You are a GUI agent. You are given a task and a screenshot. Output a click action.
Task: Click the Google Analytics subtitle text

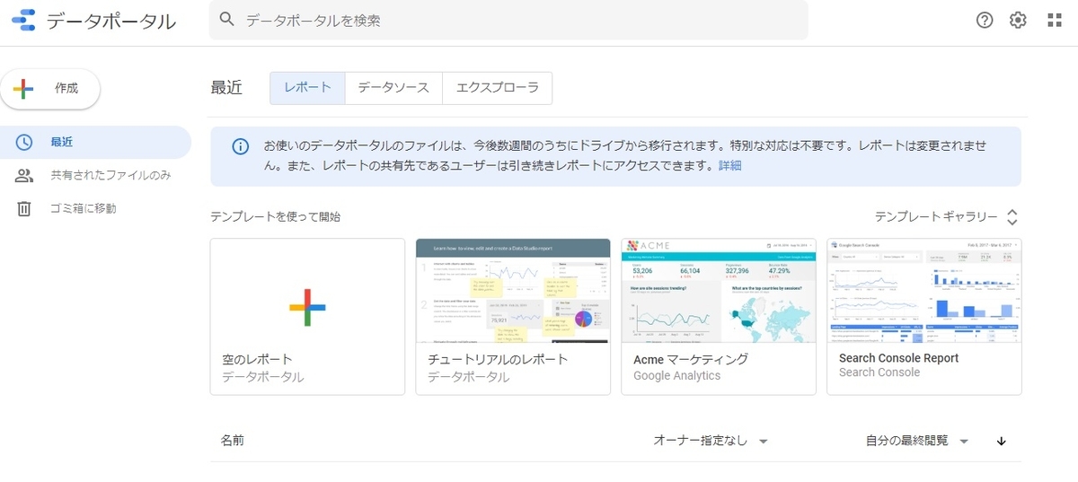(676, 376)
